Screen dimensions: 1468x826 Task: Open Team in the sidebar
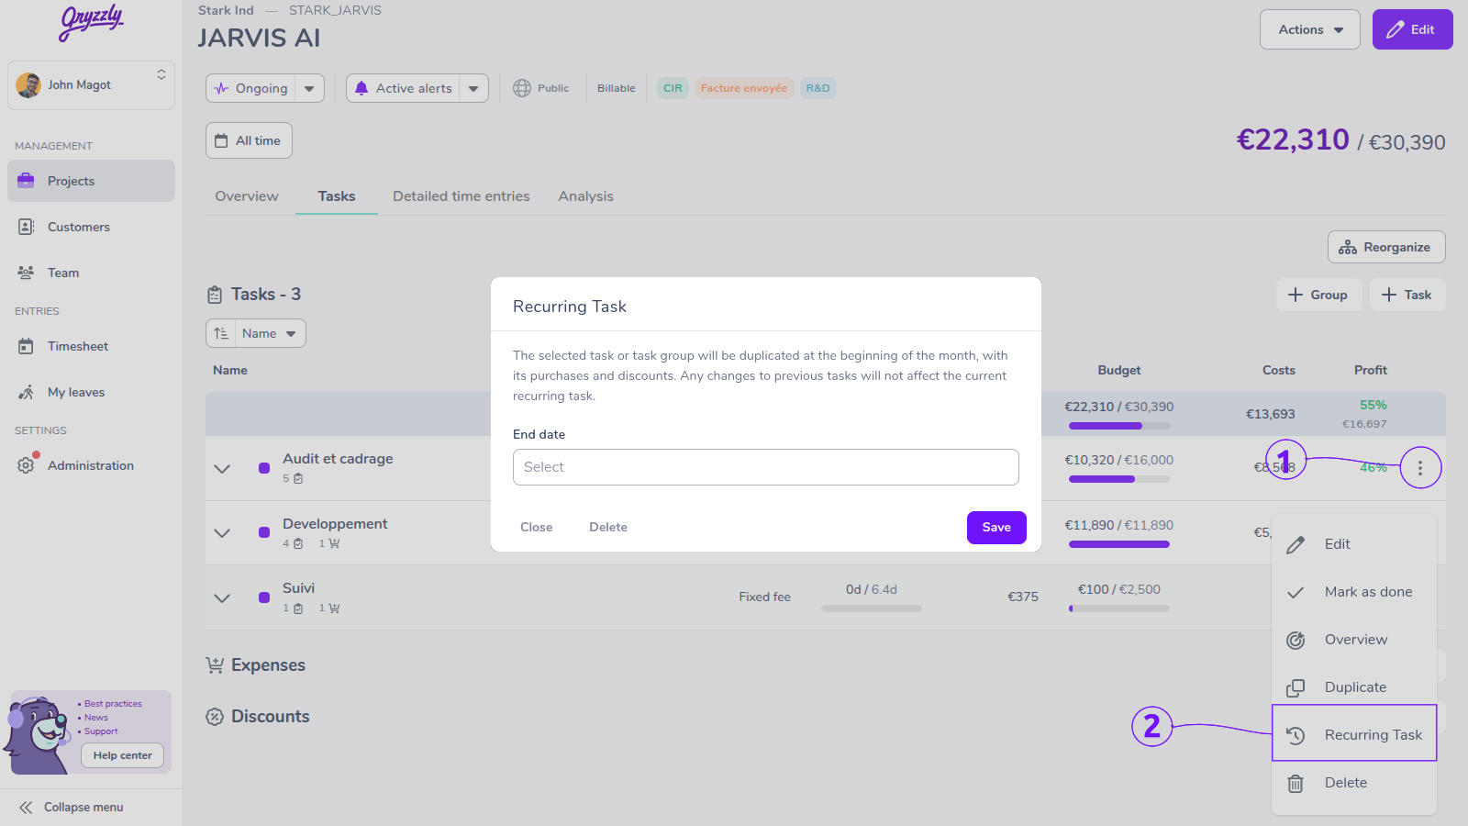tap(91, 273)
